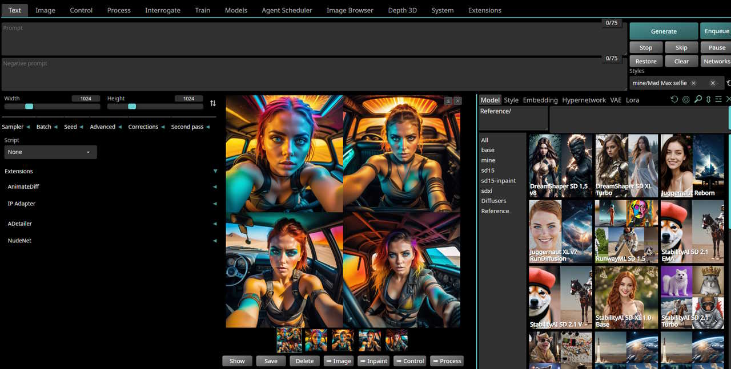Screen dimensions: 731x369
Task: Remove the 'mine/Mad Max selfie' style tag
Action: coord(693,83)
